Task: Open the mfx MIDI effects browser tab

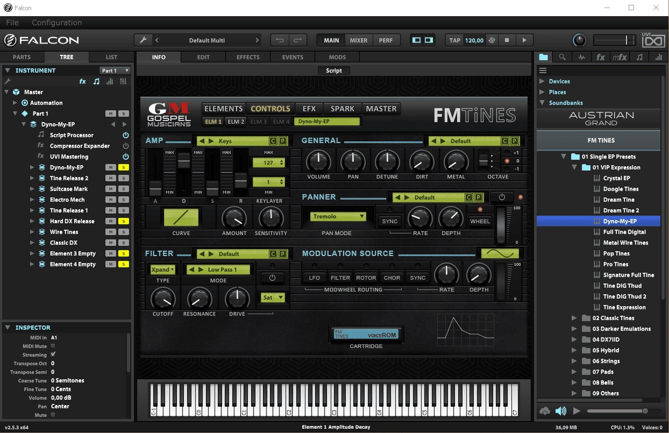Action: (x=620, y=57)
